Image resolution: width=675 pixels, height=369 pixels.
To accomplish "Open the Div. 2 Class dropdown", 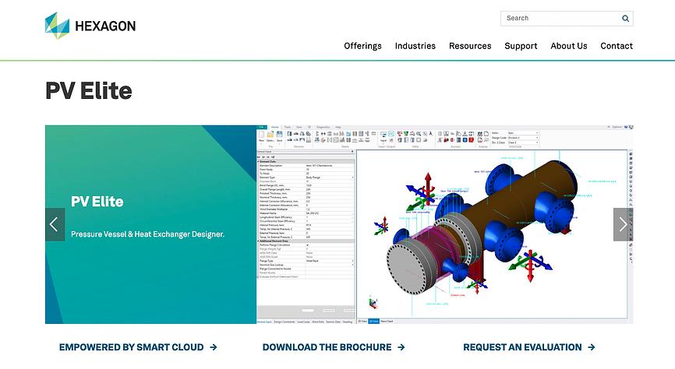I will point(522,142).
